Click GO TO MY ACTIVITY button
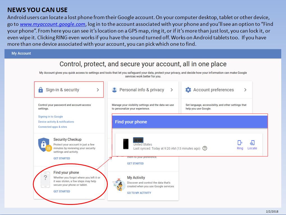Screen dimensions: 286x215 point(139,193)
